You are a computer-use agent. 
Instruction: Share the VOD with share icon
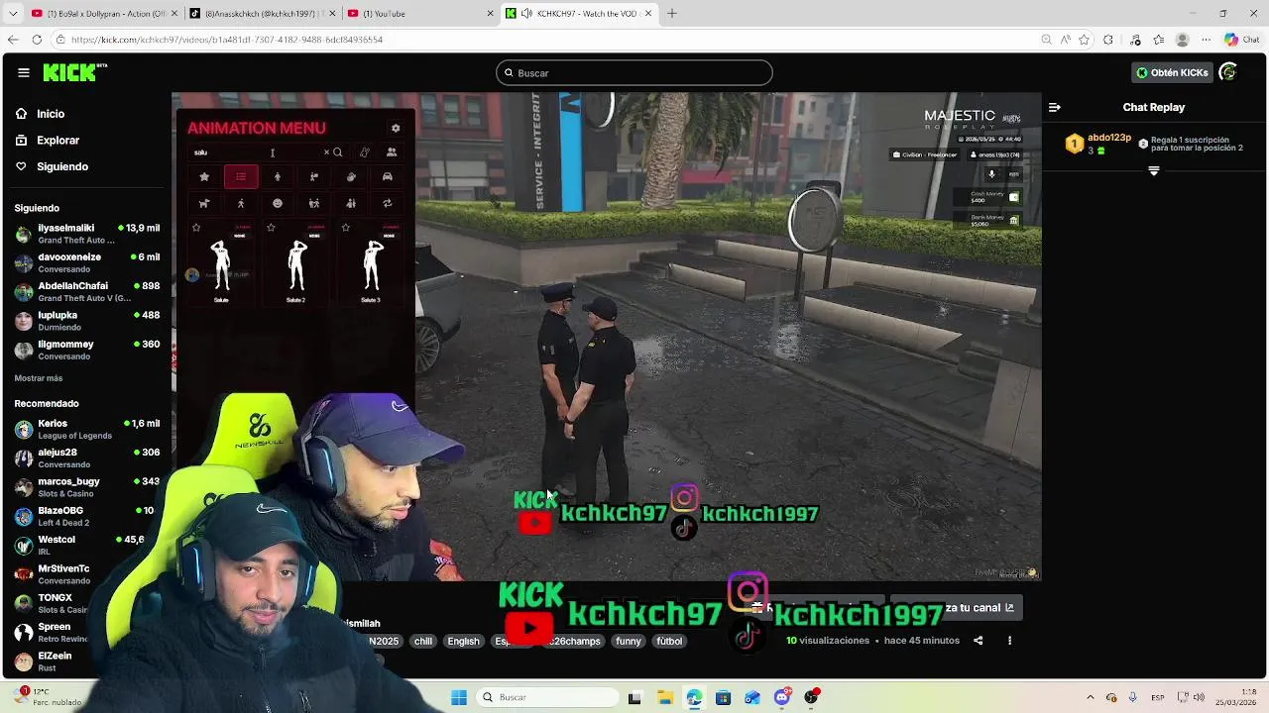tap(979, 641)
